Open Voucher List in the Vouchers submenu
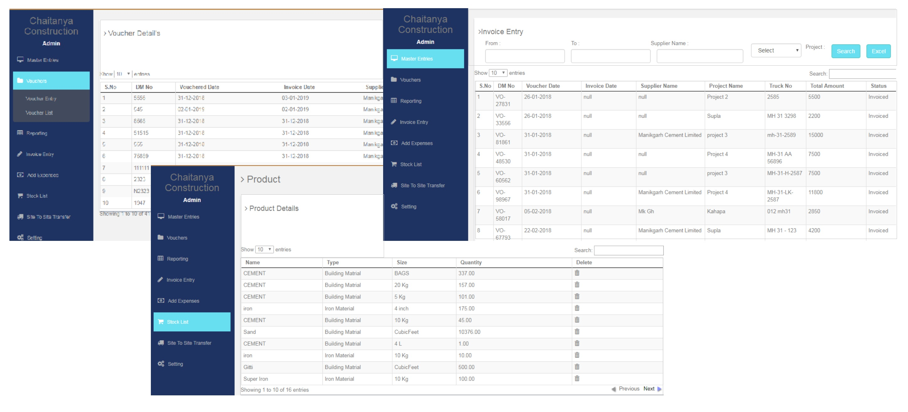The image size is (908, 412). pos(39,113)
